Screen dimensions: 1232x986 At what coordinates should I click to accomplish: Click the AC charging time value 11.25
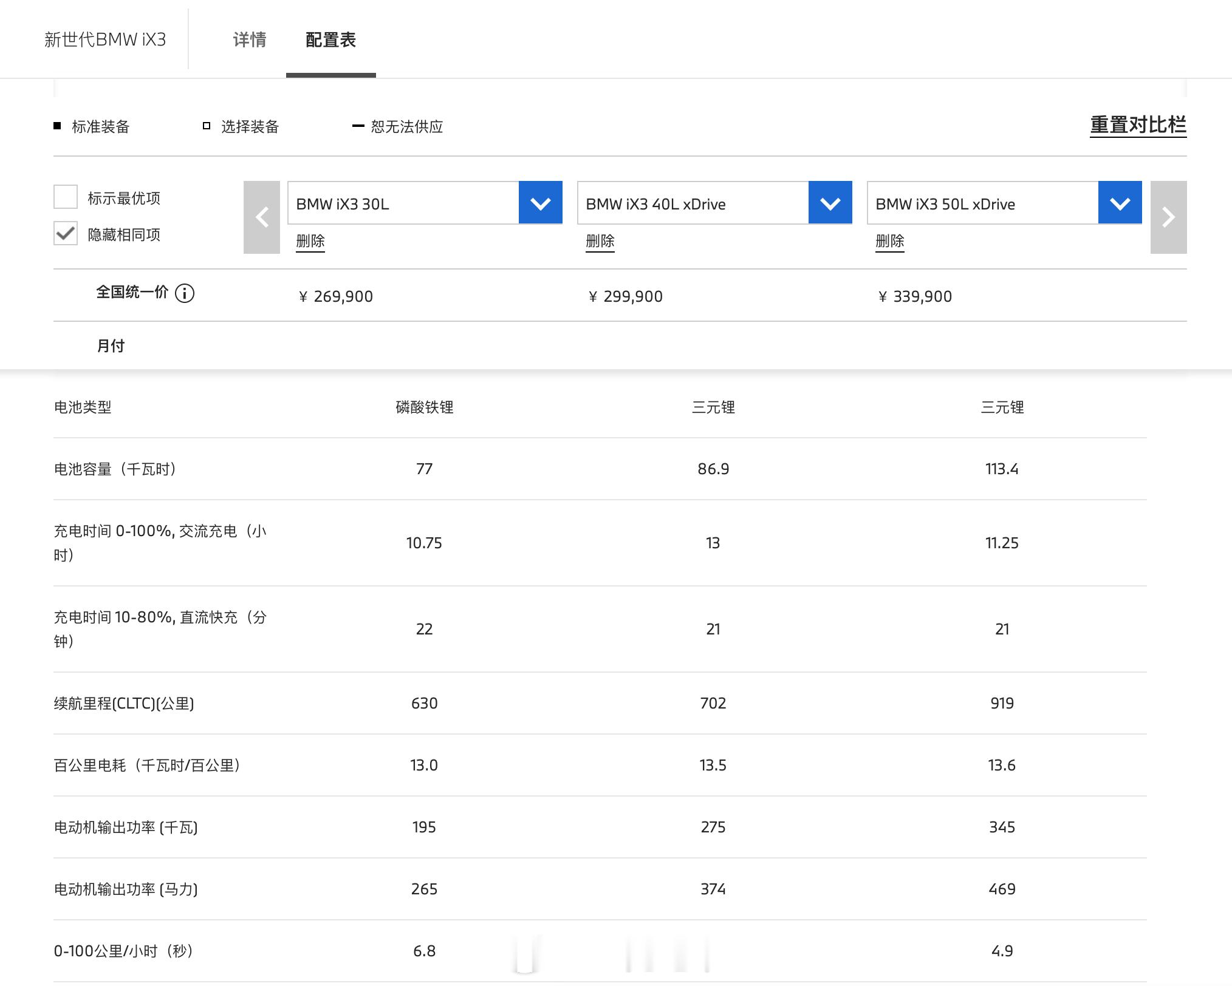coord(1002,543)
